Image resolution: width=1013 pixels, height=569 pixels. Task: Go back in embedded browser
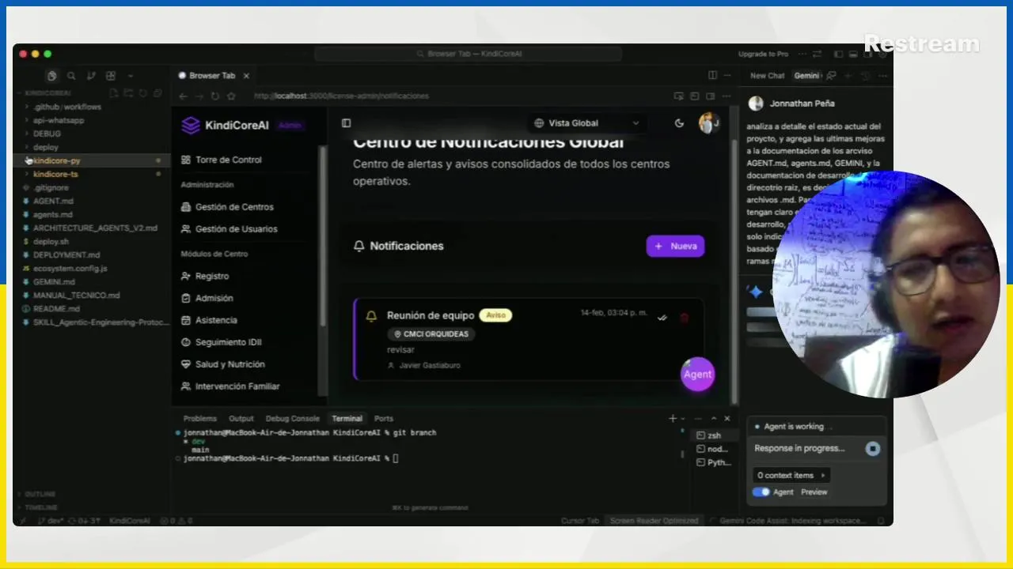click(183, 96)
